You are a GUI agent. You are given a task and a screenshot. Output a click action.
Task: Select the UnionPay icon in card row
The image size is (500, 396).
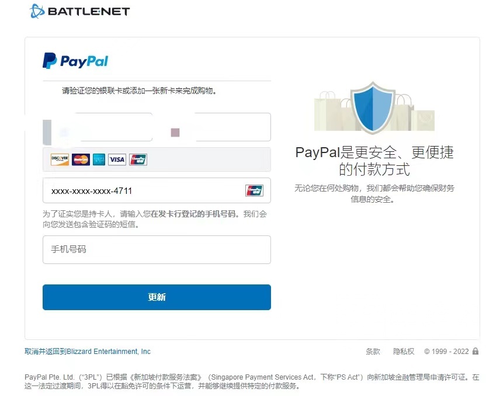point(138,159)
